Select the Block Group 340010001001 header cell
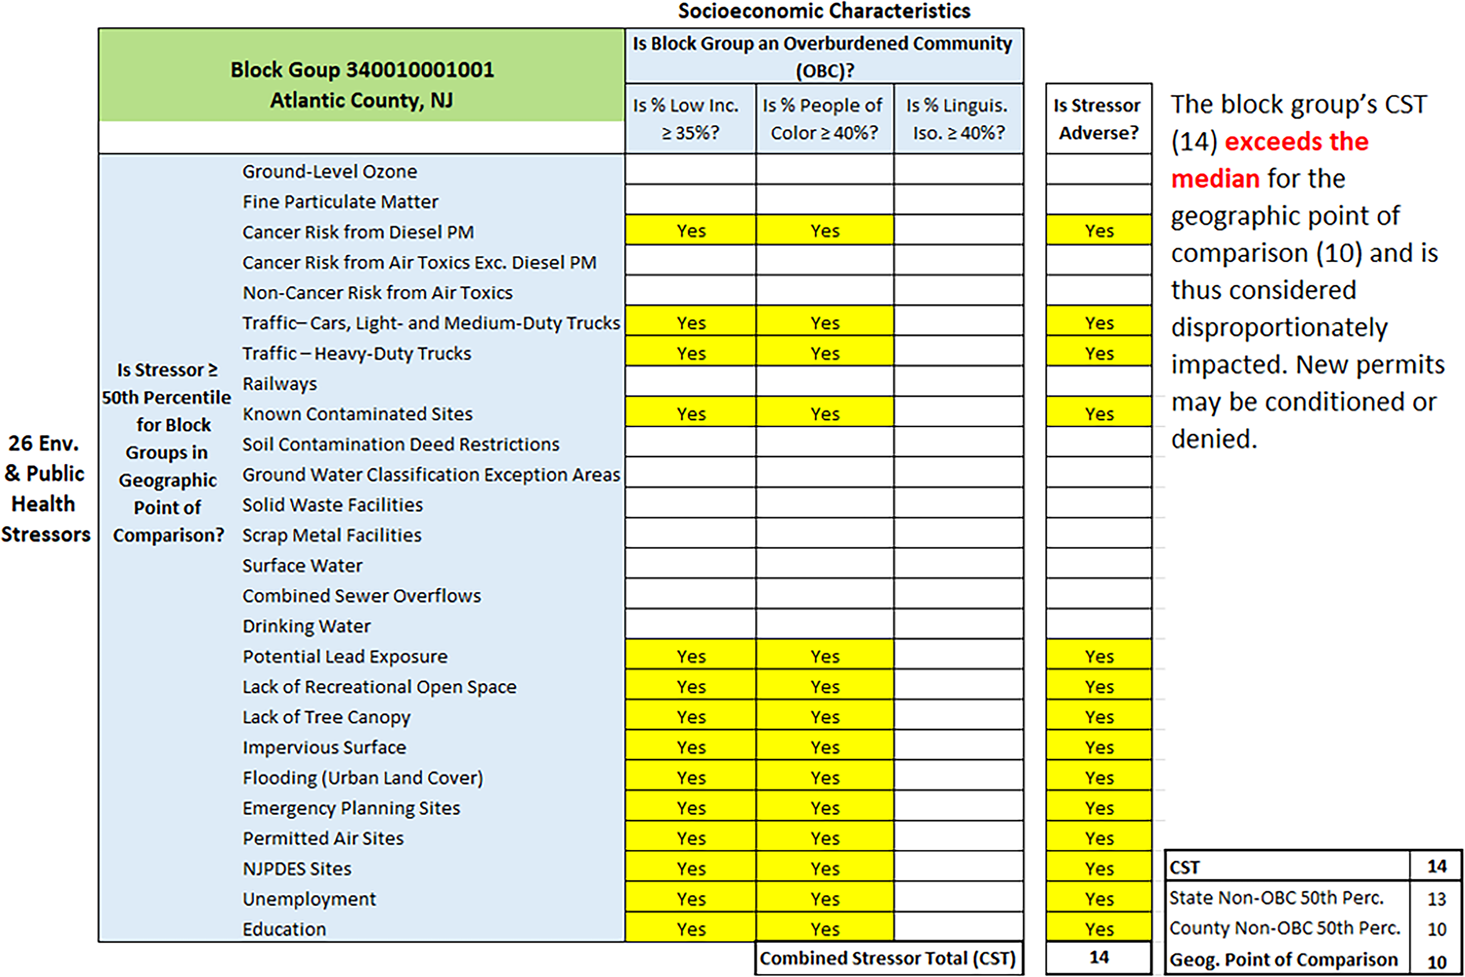1465x977 pixels. click(362, 76)
